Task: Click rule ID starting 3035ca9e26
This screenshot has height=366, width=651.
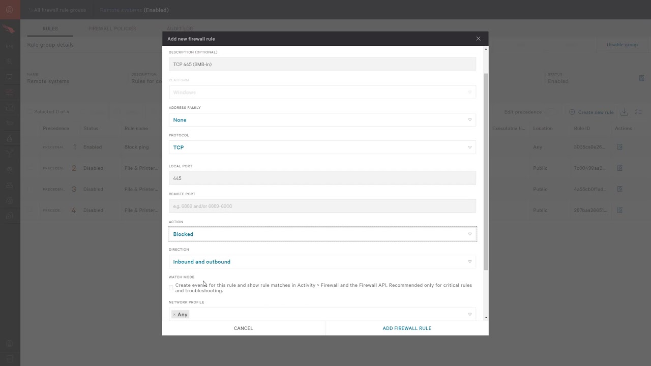Action: point(590,147)
